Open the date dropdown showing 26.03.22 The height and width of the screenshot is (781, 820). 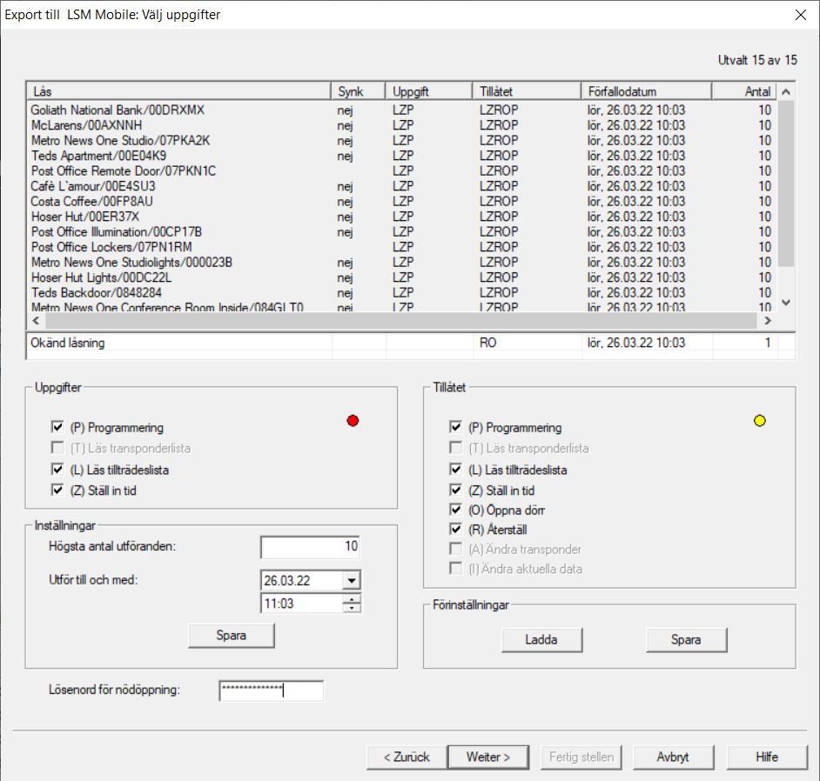pos(351,581)
